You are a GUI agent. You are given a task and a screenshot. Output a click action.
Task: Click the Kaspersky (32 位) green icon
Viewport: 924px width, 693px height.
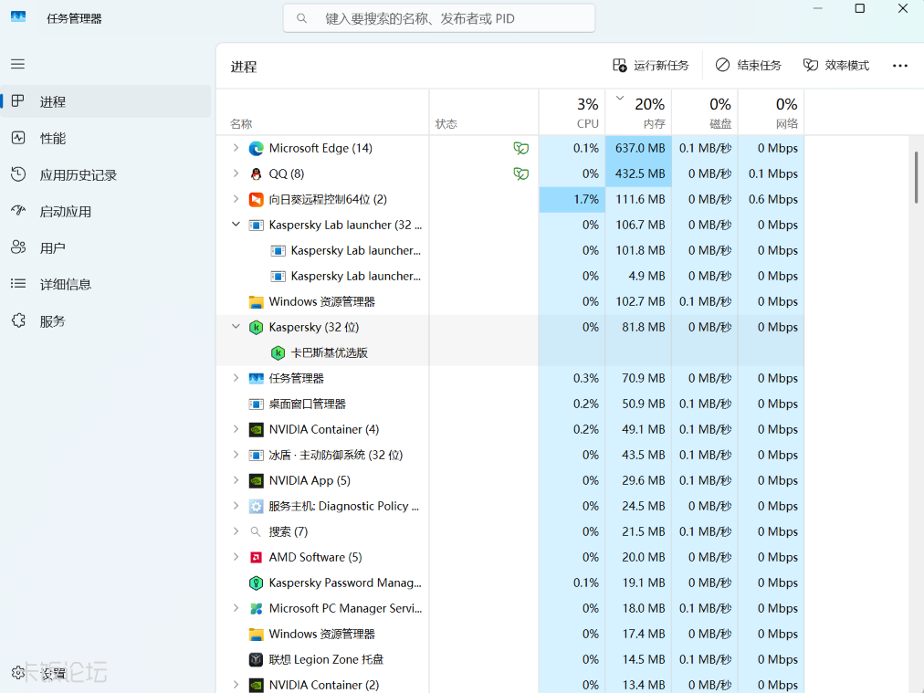[256, 328]
